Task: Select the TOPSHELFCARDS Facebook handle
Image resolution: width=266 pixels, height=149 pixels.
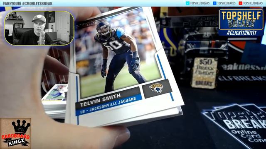Action: 226,3
